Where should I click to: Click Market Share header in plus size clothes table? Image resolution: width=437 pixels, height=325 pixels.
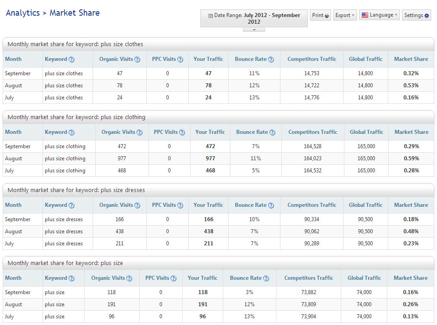tap(411, 59)
